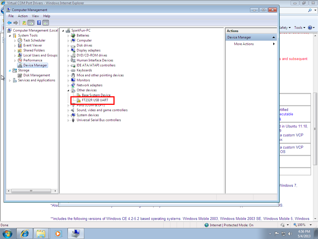Click Internet Explorer taskbar icon

[x=25, y=233]
